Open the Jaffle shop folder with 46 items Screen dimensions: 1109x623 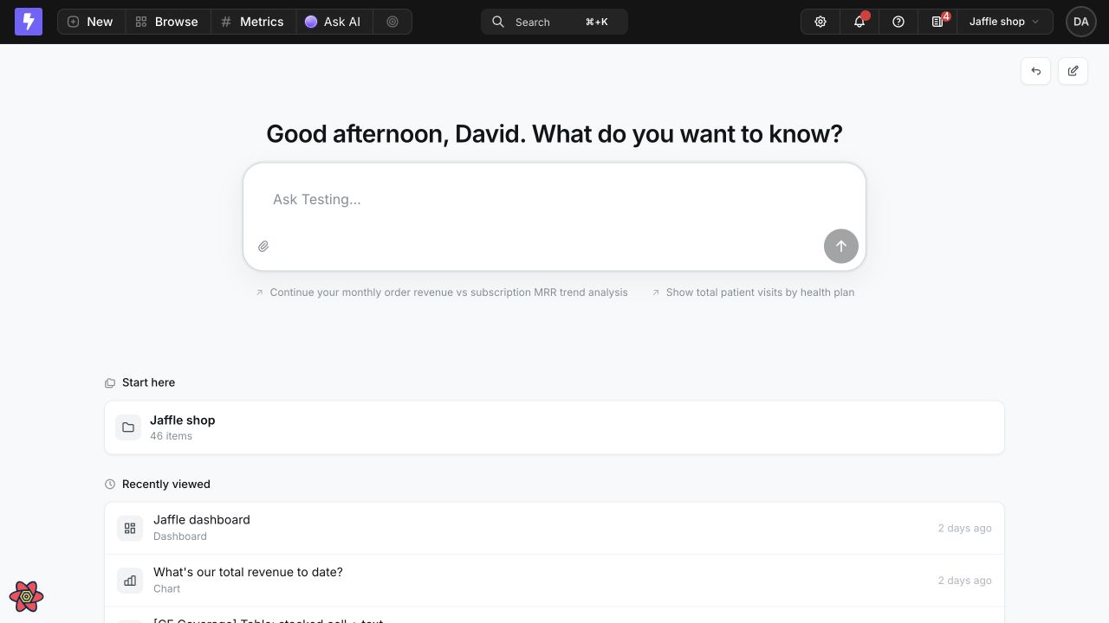(554, 427)
